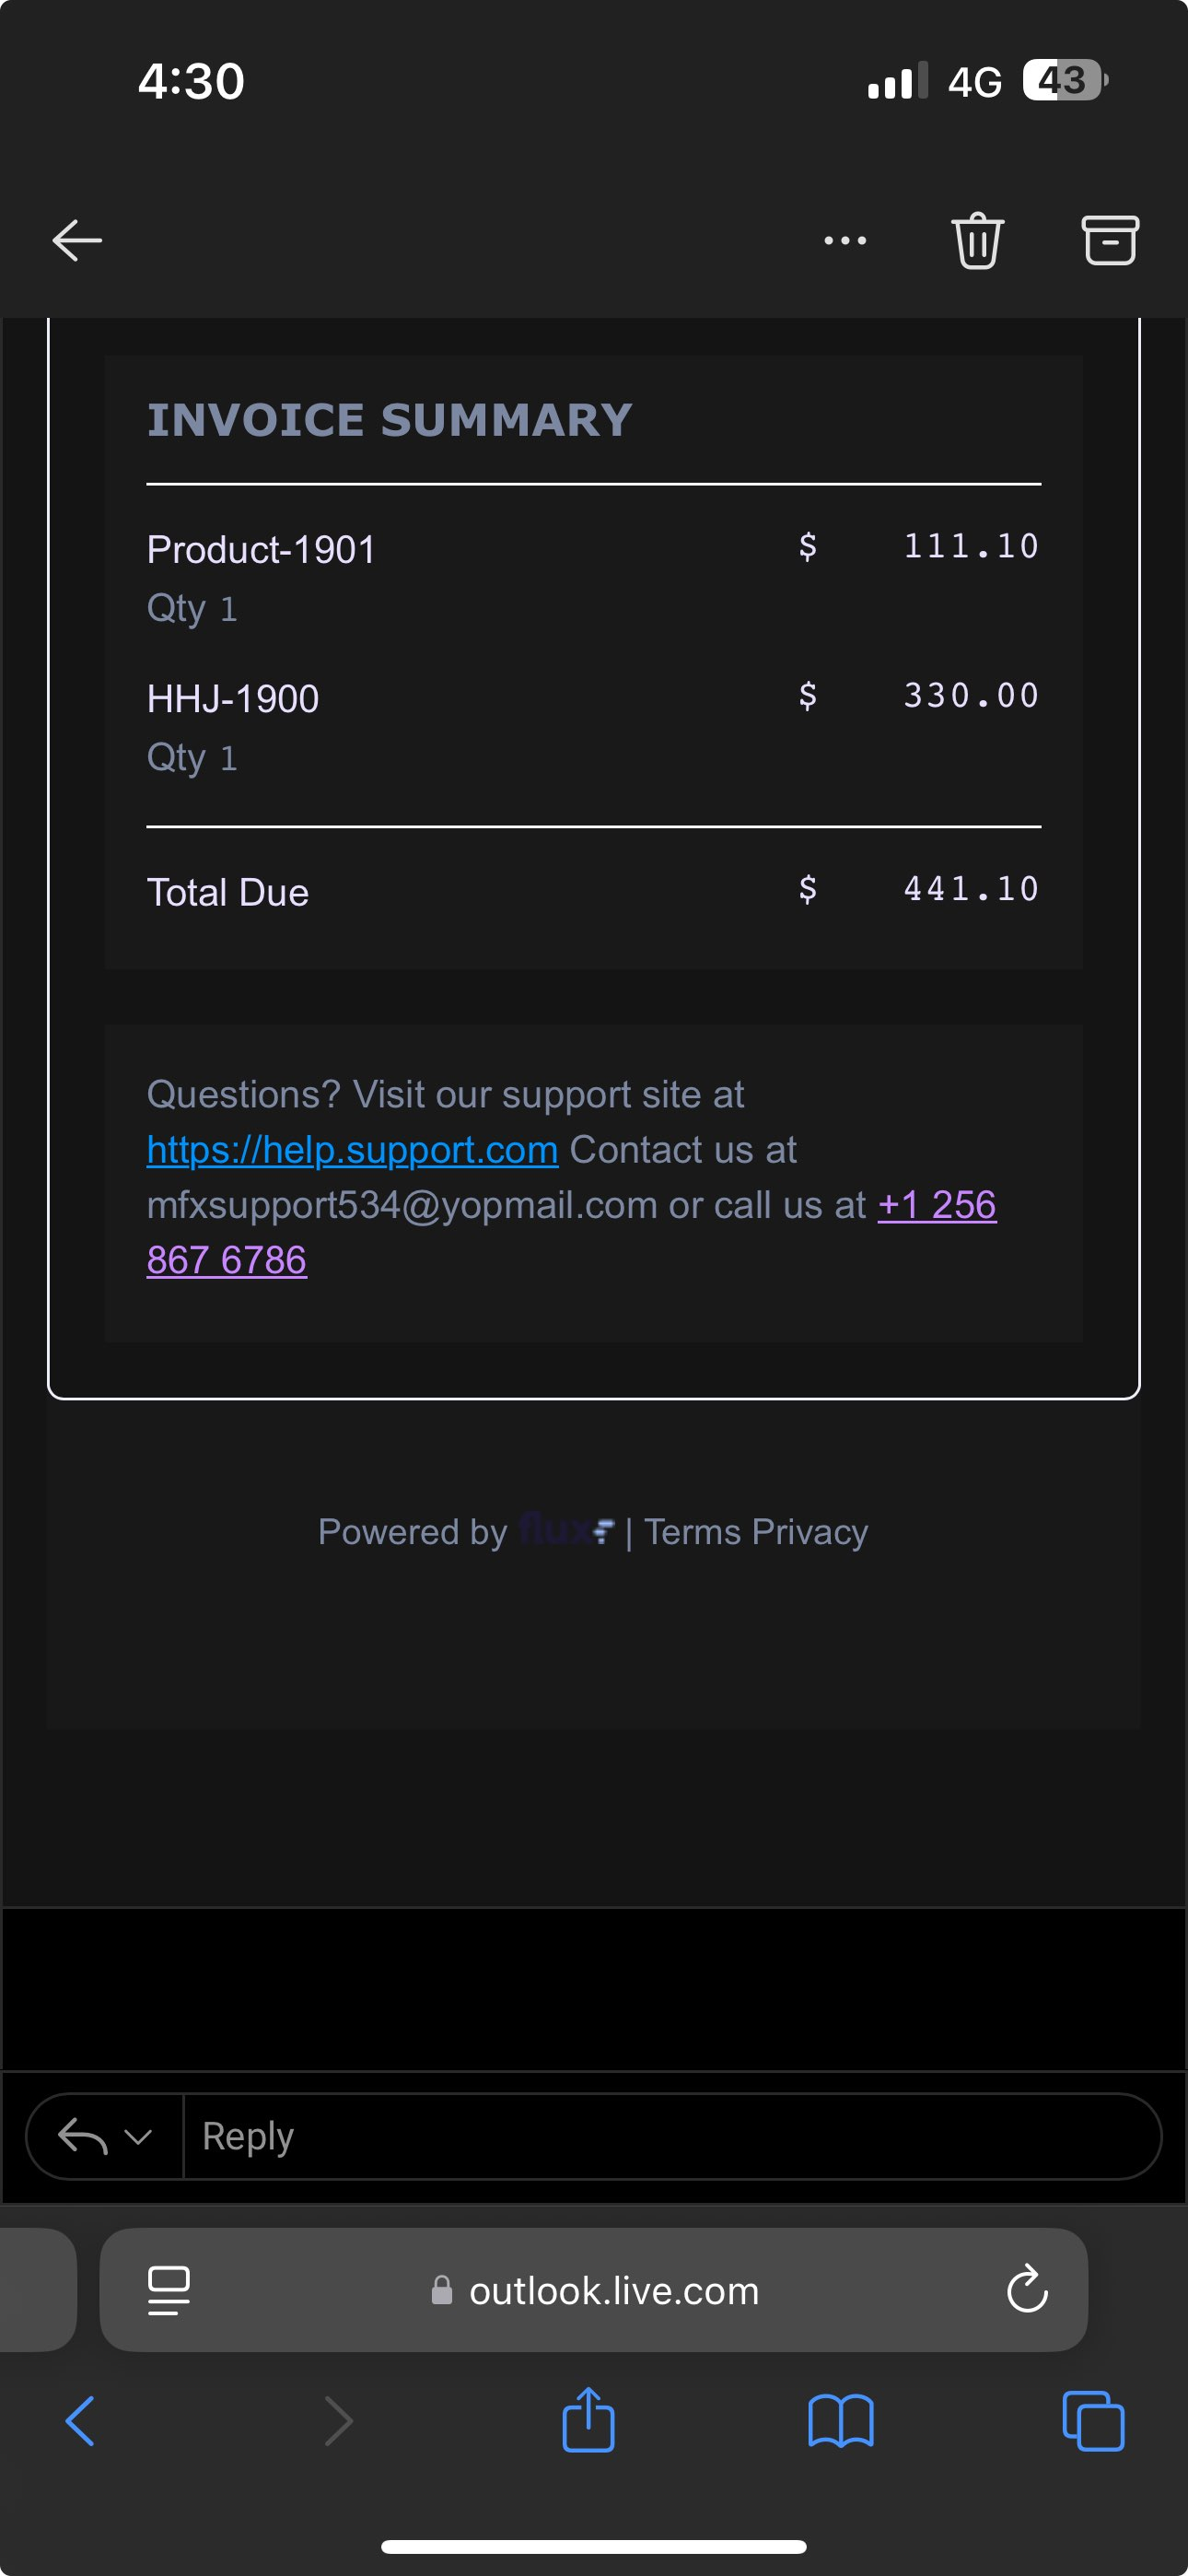Expand the reply options dropdown arrow
The image size is (1188, 2576).
tap(138, 2137)
